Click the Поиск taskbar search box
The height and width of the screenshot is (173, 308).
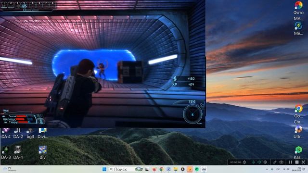click(x=126, y=169)
